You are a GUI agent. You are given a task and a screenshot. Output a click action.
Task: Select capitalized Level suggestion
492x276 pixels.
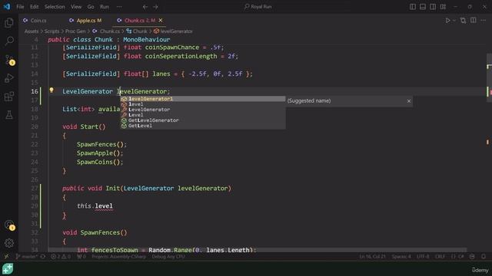[x=203, y=115]
